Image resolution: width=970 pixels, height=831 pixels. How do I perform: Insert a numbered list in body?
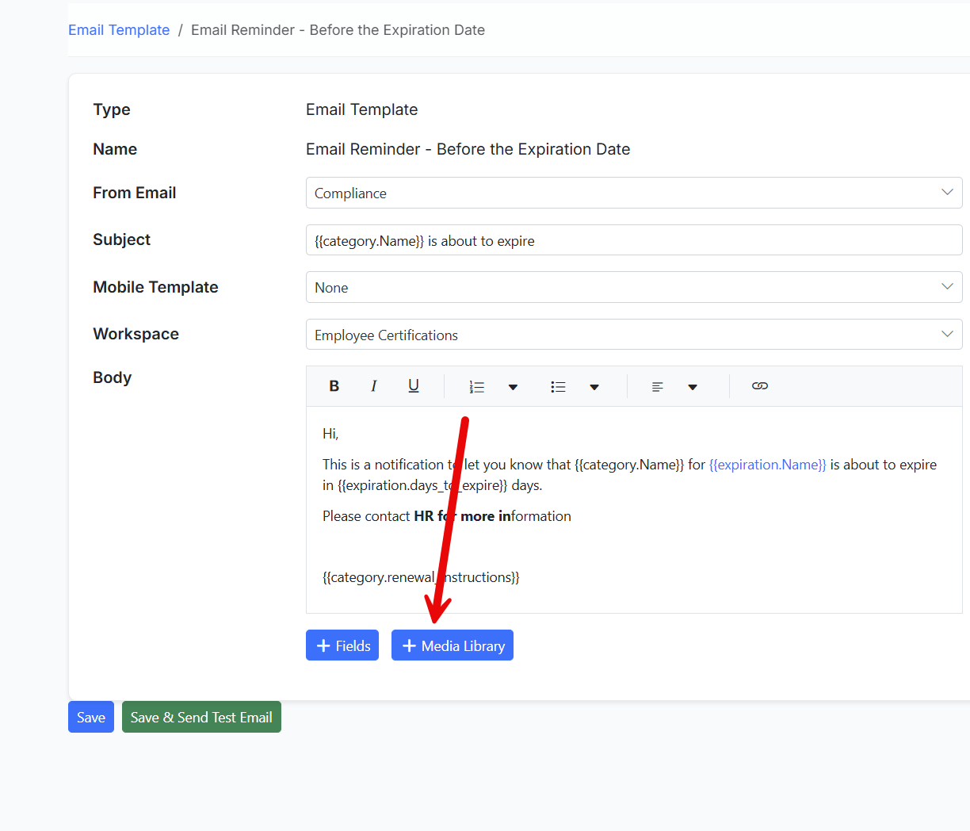[477, 387]
